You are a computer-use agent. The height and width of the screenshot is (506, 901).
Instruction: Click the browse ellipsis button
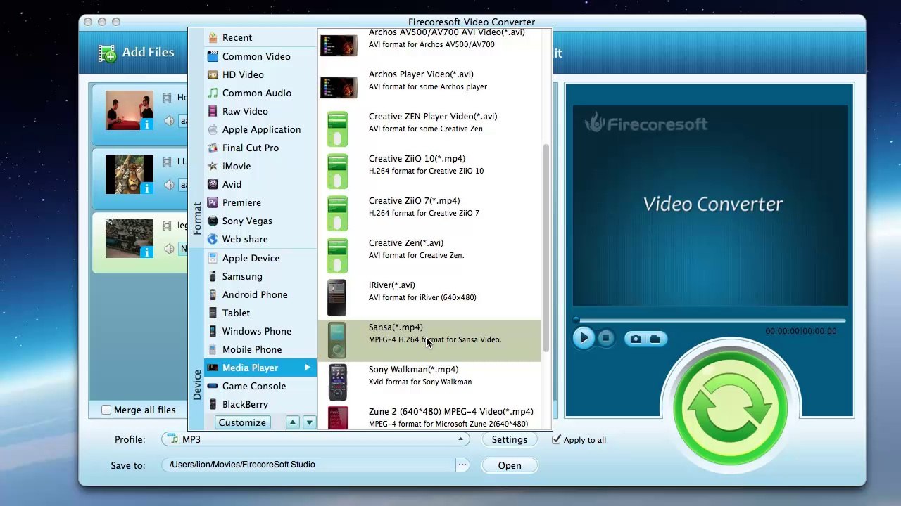tap(462, 465)
